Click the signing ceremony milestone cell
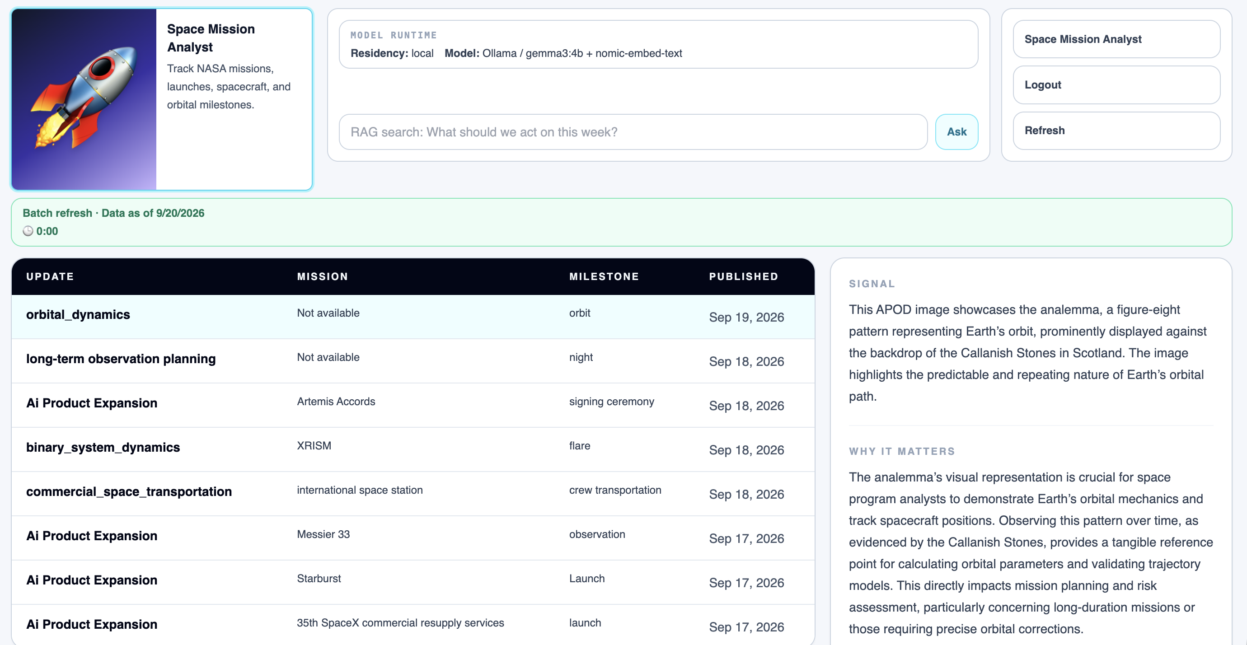The width and height of the screenshot is (1247, 645). click(x=611, y=401)
